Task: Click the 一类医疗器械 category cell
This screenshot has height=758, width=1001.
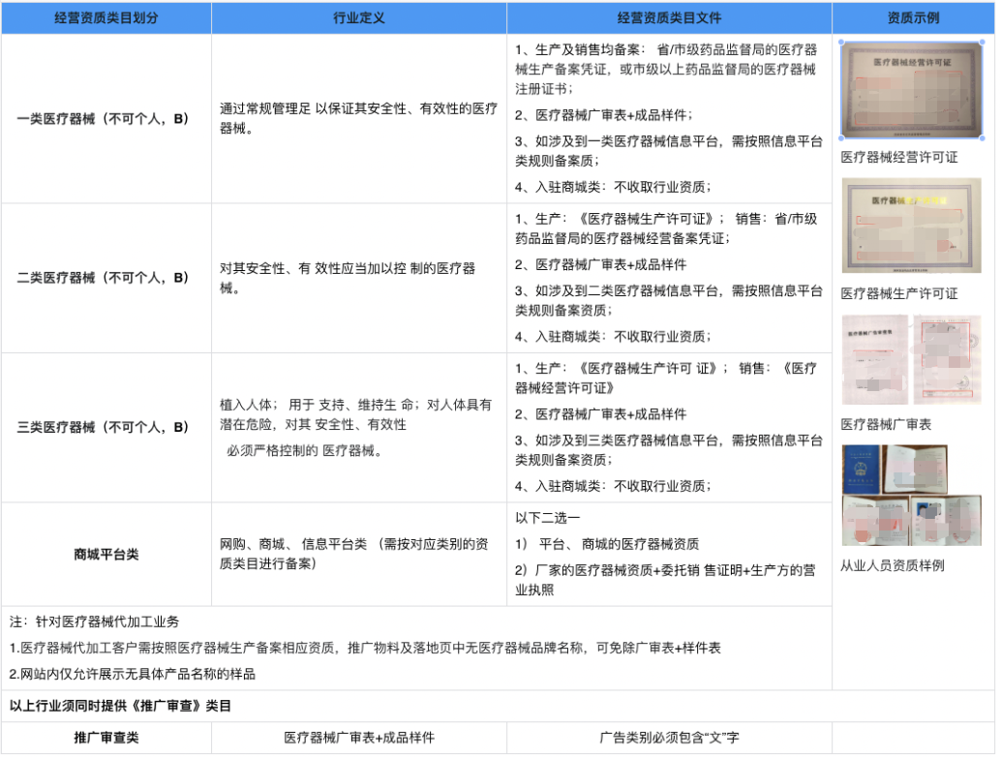Action: tap(106, 119)
